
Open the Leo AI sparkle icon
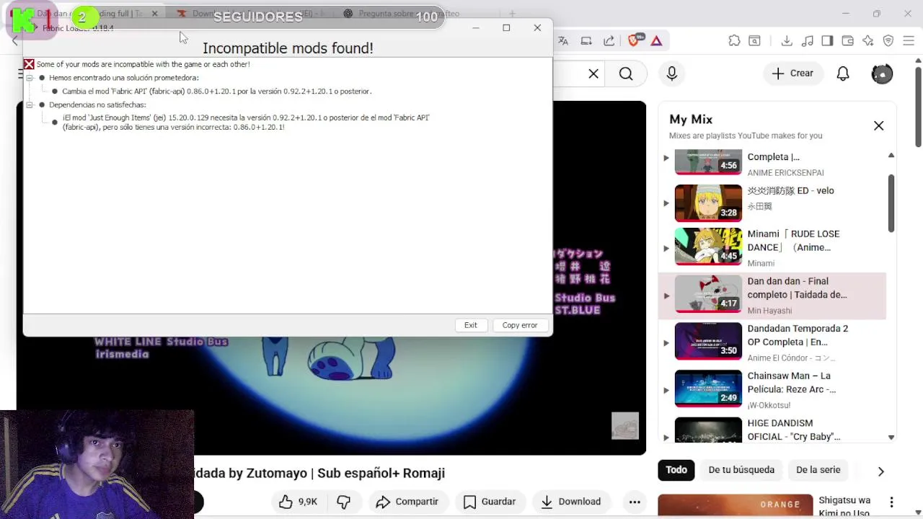(868, 41)
